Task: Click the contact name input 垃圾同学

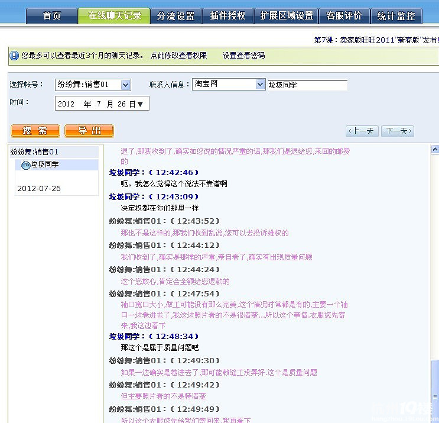Action: tap(308, 85)
